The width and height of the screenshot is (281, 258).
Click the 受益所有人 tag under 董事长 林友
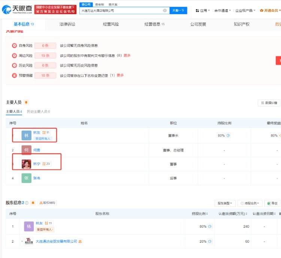43,138
